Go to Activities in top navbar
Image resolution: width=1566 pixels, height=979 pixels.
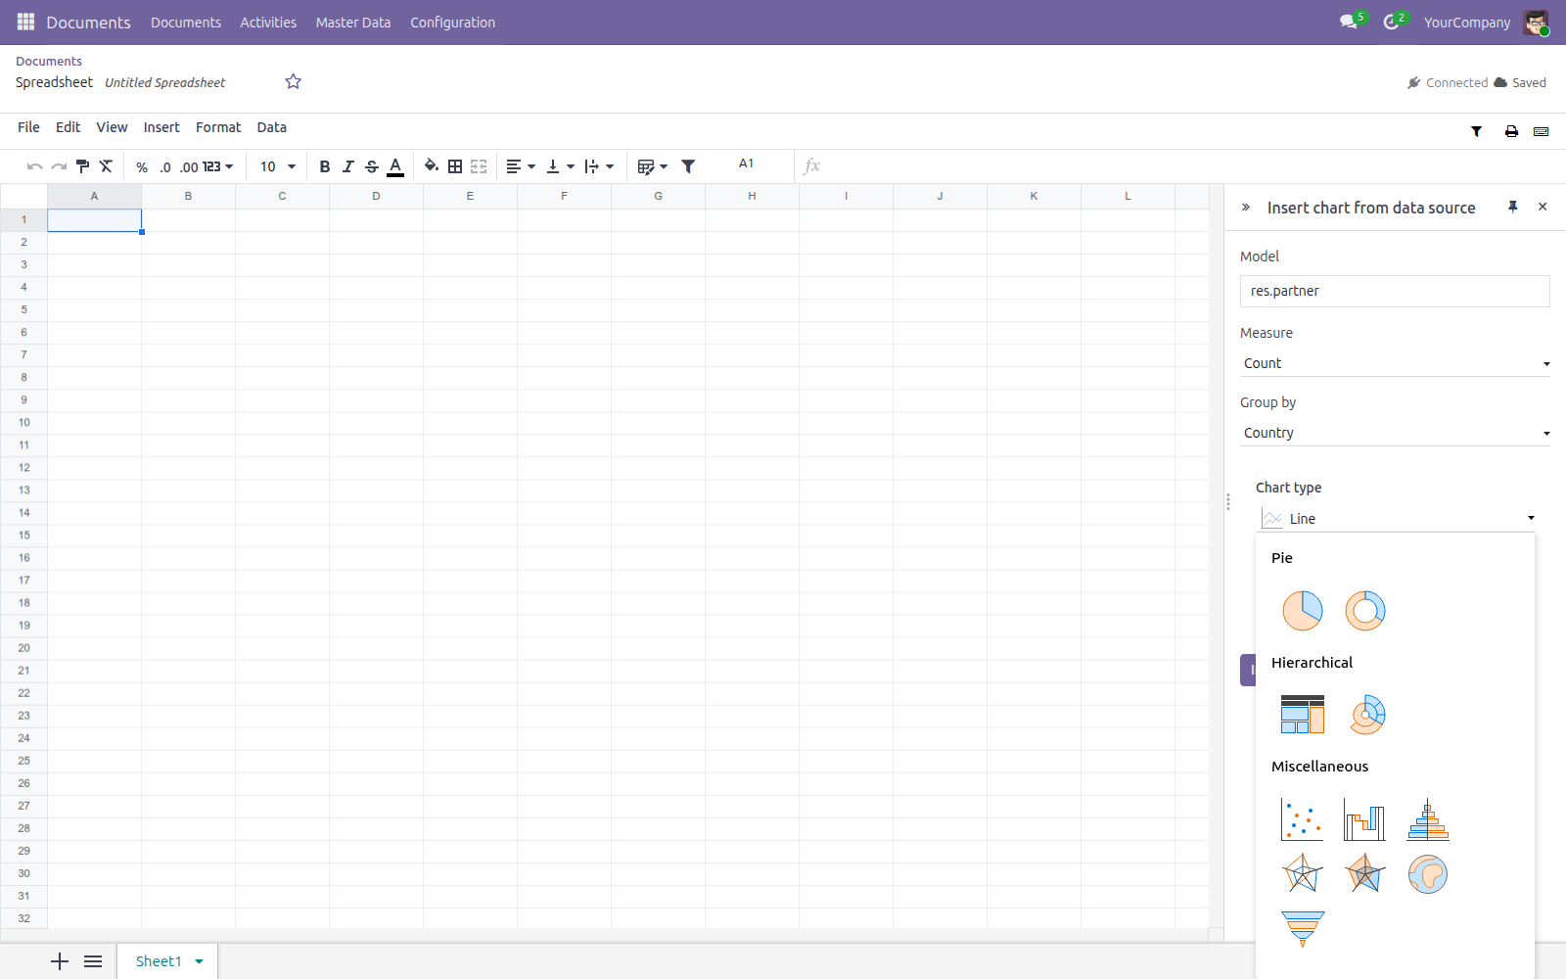click(268, 23)
